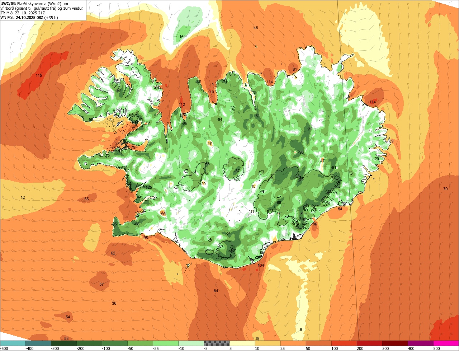Click the '125' value in western Iceland

pyautogui.click(x=149, y=187)
